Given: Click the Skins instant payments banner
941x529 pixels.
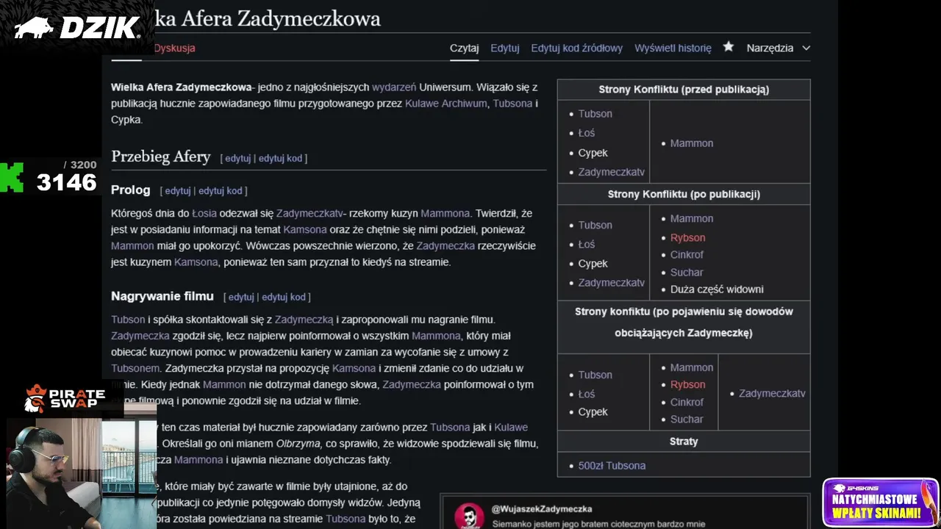Looking at the screenshot, I should tap(880, 503).
